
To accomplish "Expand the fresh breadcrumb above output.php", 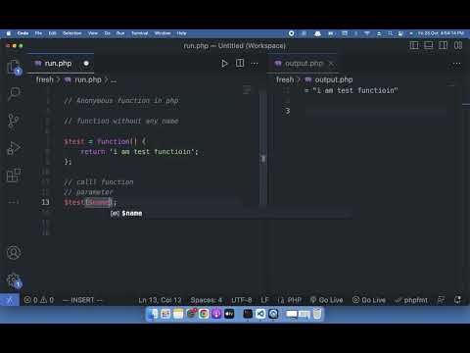I will (285, 79).
